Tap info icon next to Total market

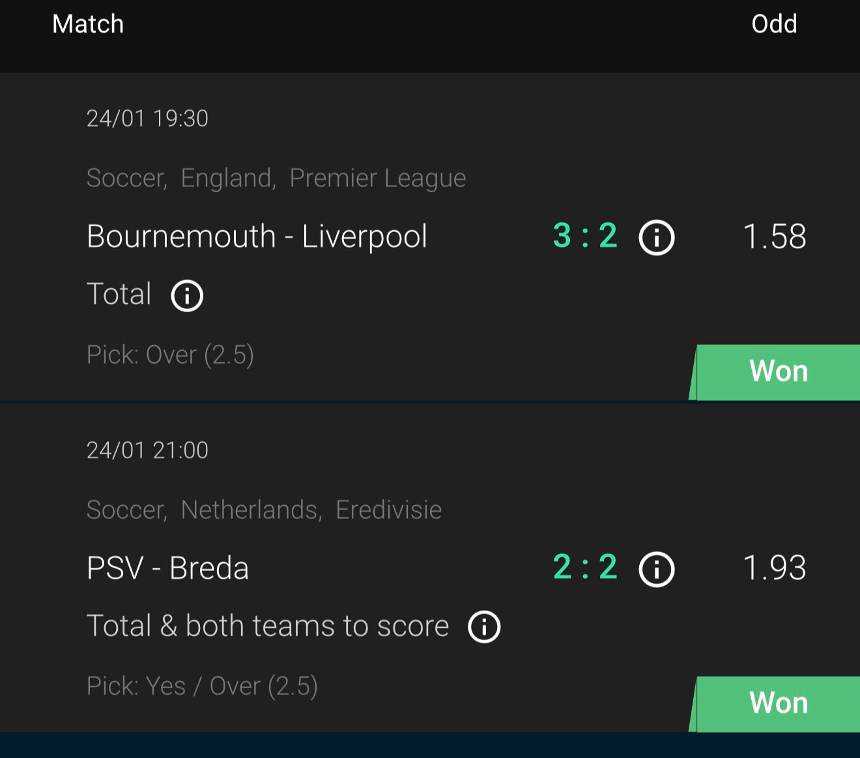pos(187,295)
